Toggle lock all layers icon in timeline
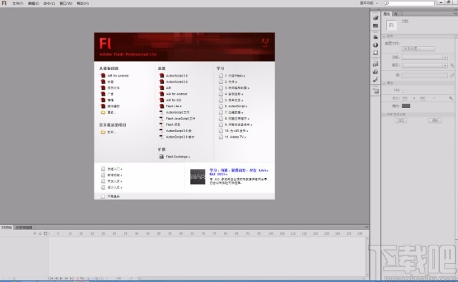 point(40,233)
